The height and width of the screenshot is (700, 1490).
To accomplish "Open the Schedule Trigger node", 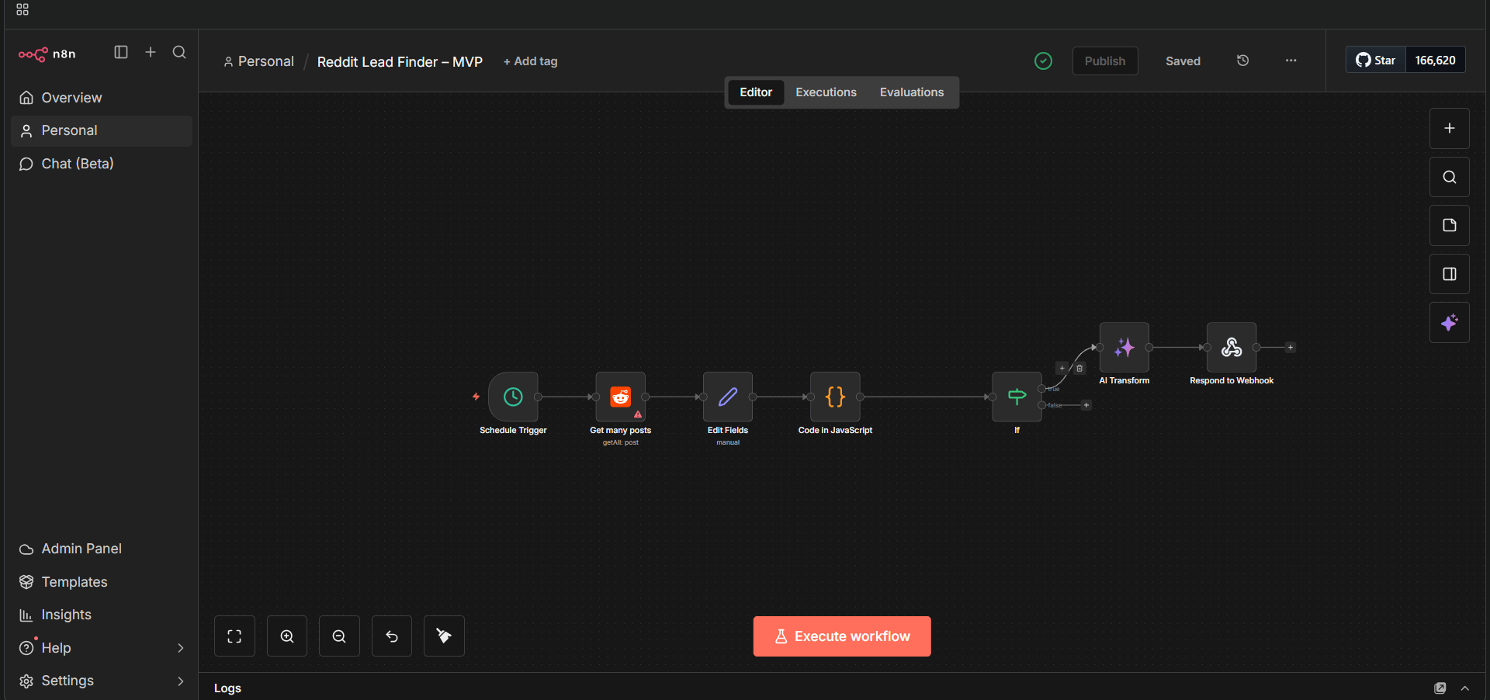I will (x=513, y=397).
